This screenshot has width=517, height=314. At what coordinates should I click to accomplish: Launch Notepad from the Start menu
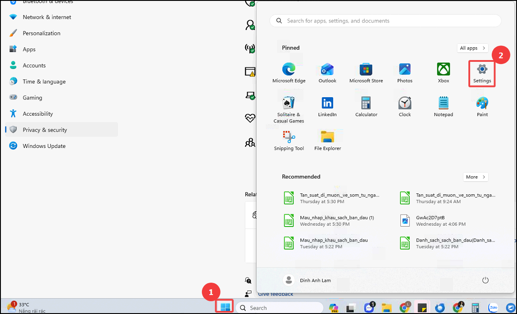pyautogui.click(x=444, y=107)
